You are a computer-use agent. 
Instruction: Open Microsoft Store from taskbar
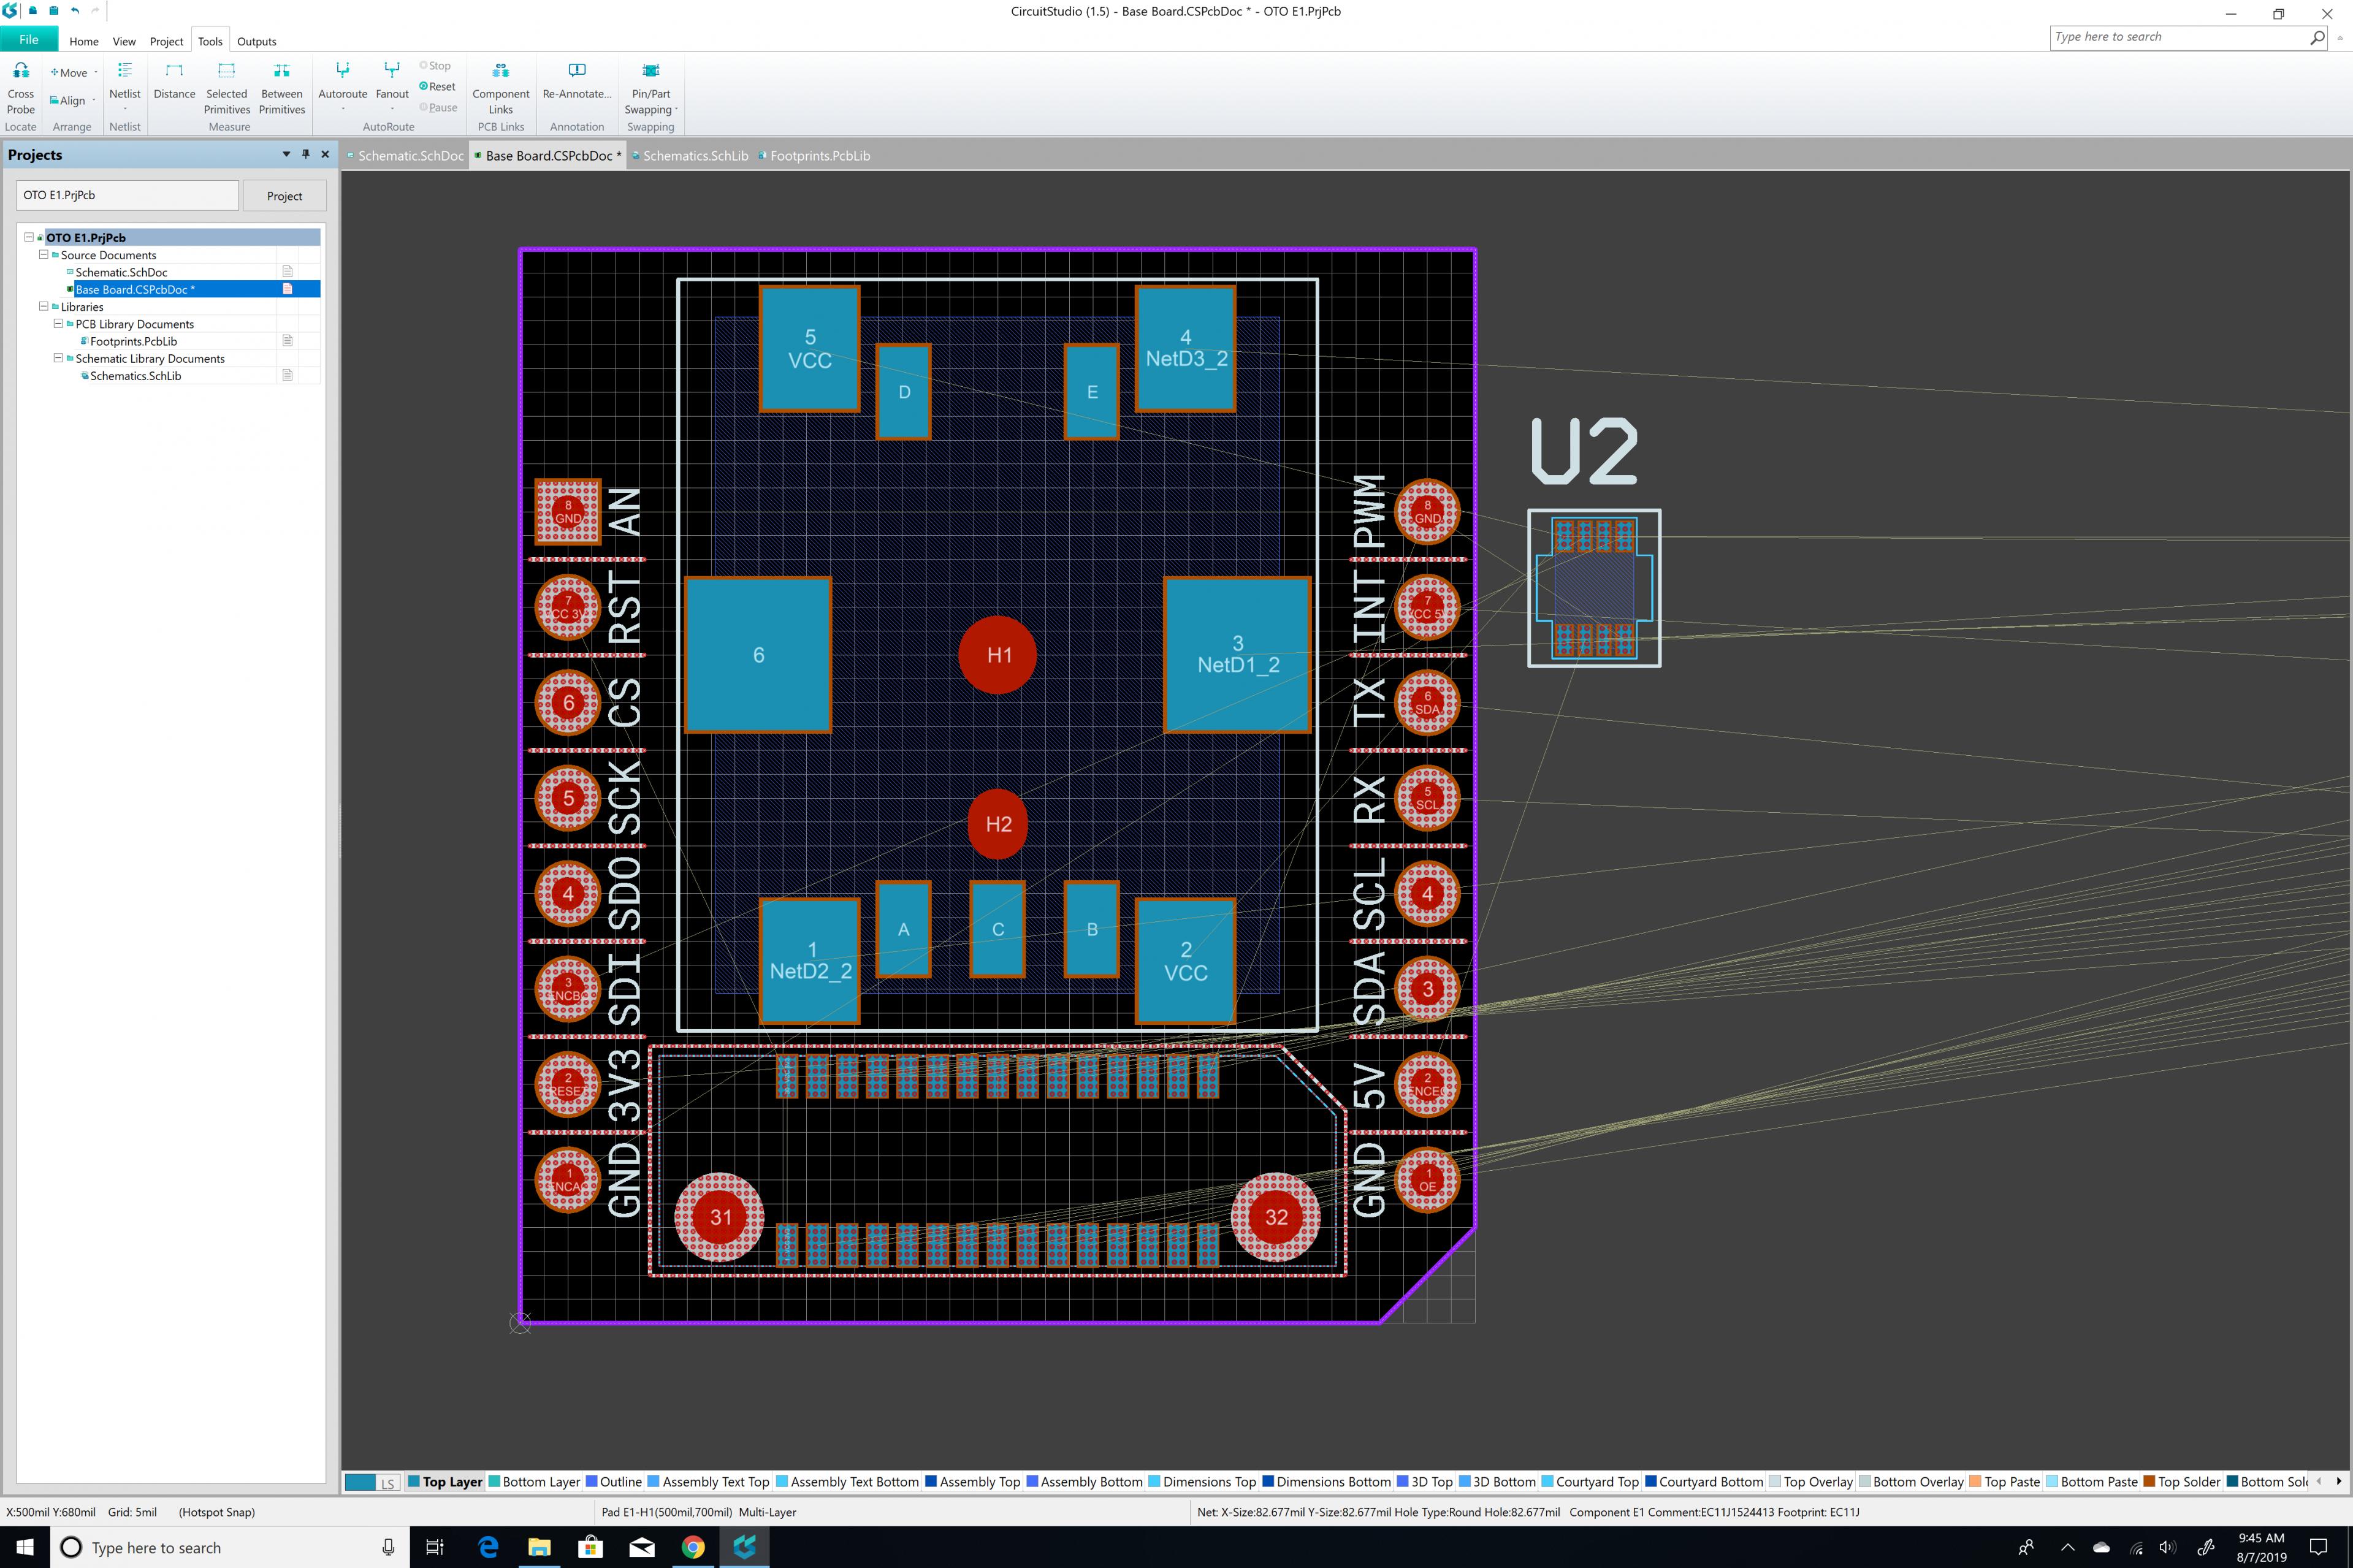coord(590,1547)
